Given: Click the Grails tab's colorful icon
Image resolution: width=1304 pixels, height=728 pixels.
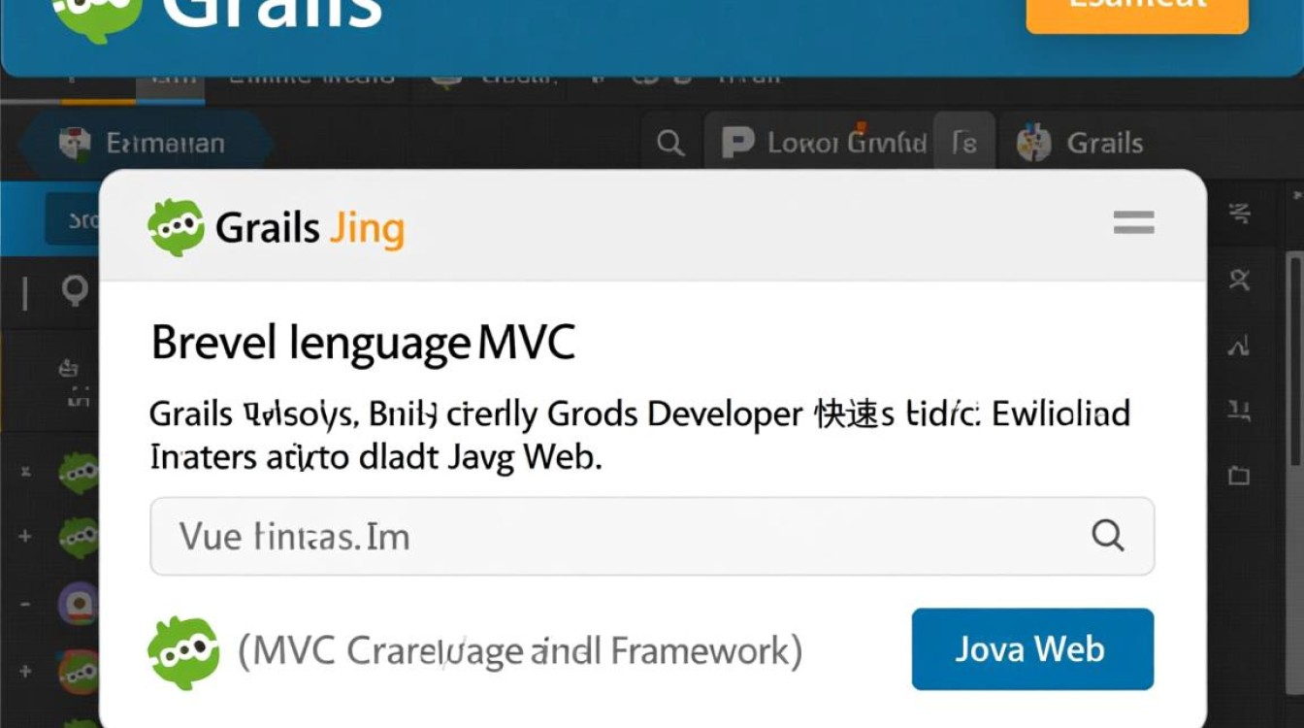Looking at the screenshot, I should [1034, 144].
